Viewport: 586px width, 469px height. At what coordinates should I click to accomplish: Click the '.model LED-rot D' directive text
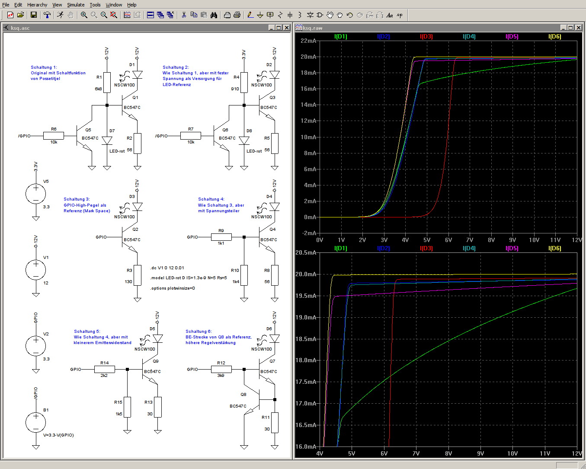click(x=189, y=278)
